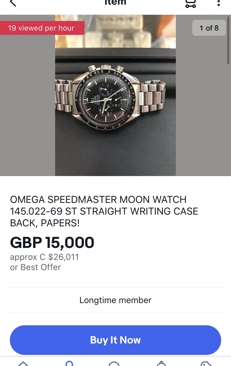Viewport: 231px width, 366px height.
Task: Open the My eBay profile tab
Action: (70, 363)
